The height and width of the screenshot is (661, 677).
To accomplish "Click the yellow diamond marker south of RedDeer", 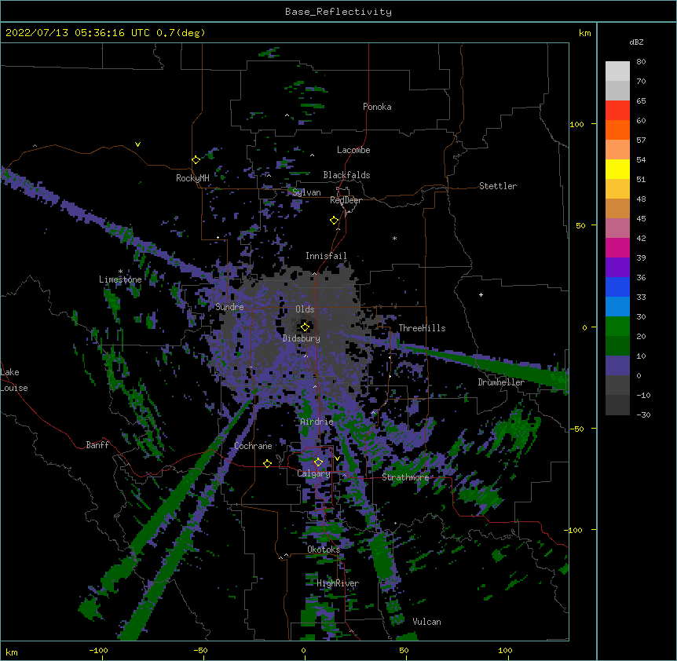I will click(335, 221).
